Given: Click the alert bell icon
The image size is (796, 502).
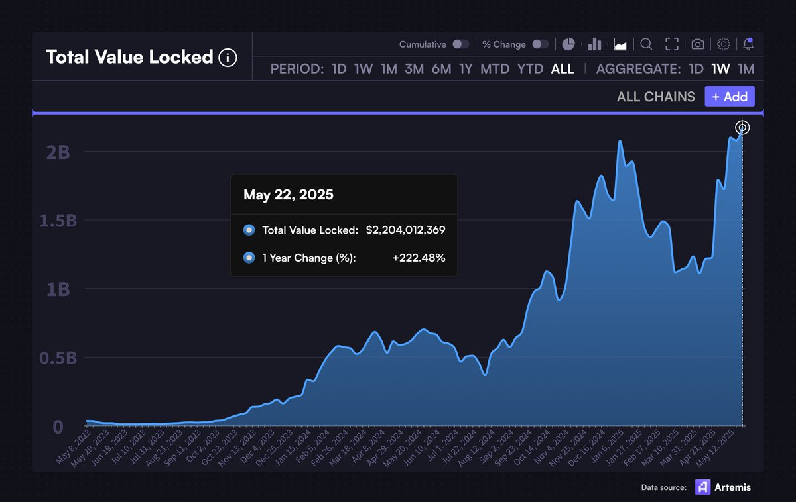Looking at the screenshot, I should [748, 44].
